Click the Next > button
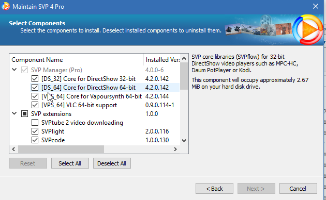The image size is (326, 200). click(256, 189)
